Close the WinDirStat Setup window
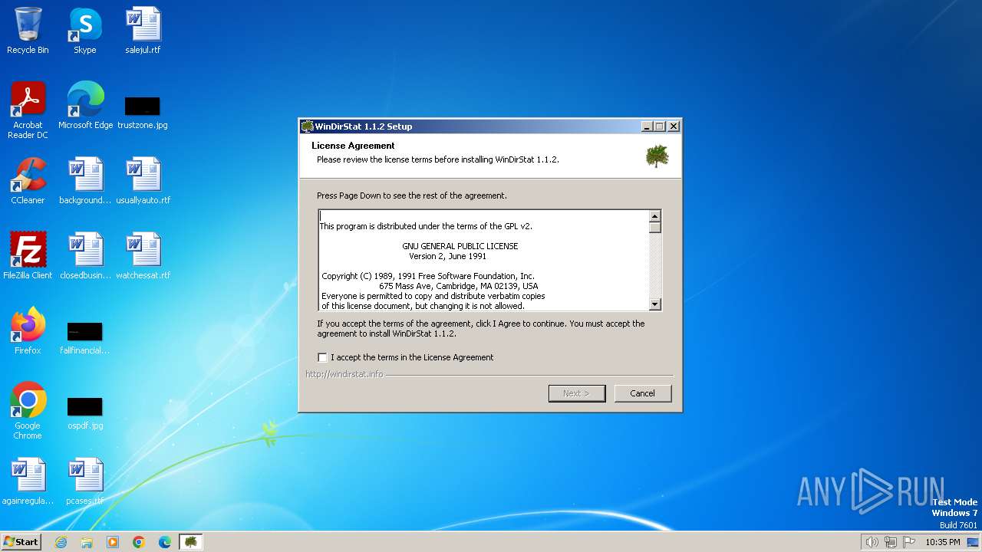The width and height of the screenshot is (982, 552). [673, 127]
